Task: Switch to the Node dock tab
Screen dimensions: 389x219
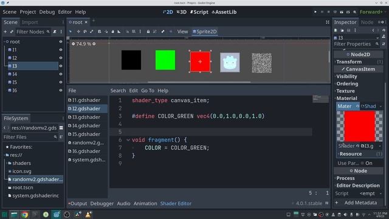Action: point(367,22)
